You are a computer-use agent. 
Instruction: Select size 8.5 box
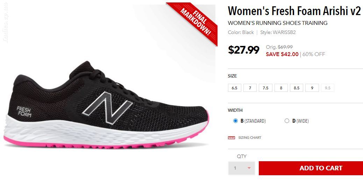(x=297, y=88)
